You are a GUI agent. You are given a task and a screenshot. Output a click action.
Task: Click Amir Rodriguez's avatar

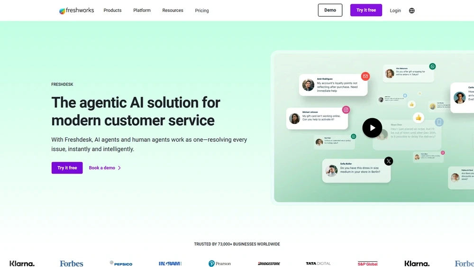[308, 85]
